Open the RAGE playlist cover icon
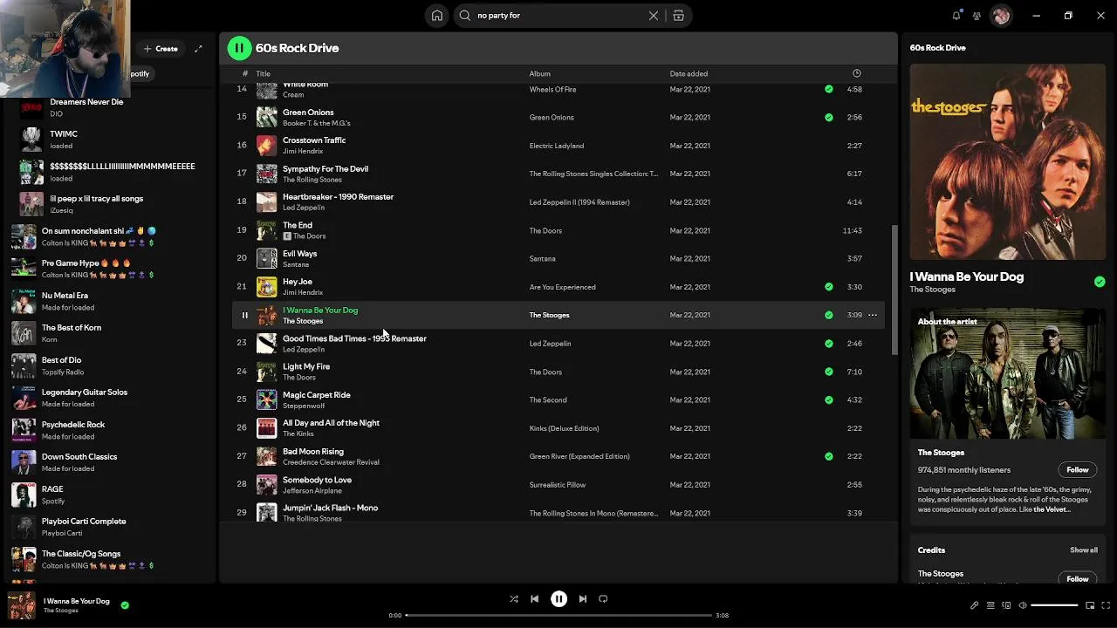Screen dimensions: 1117x628 (x=24, y=495)
